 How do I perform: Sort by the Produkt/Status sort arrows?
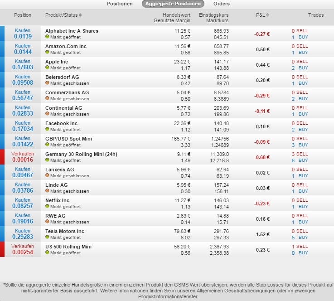tap(81, 15)
